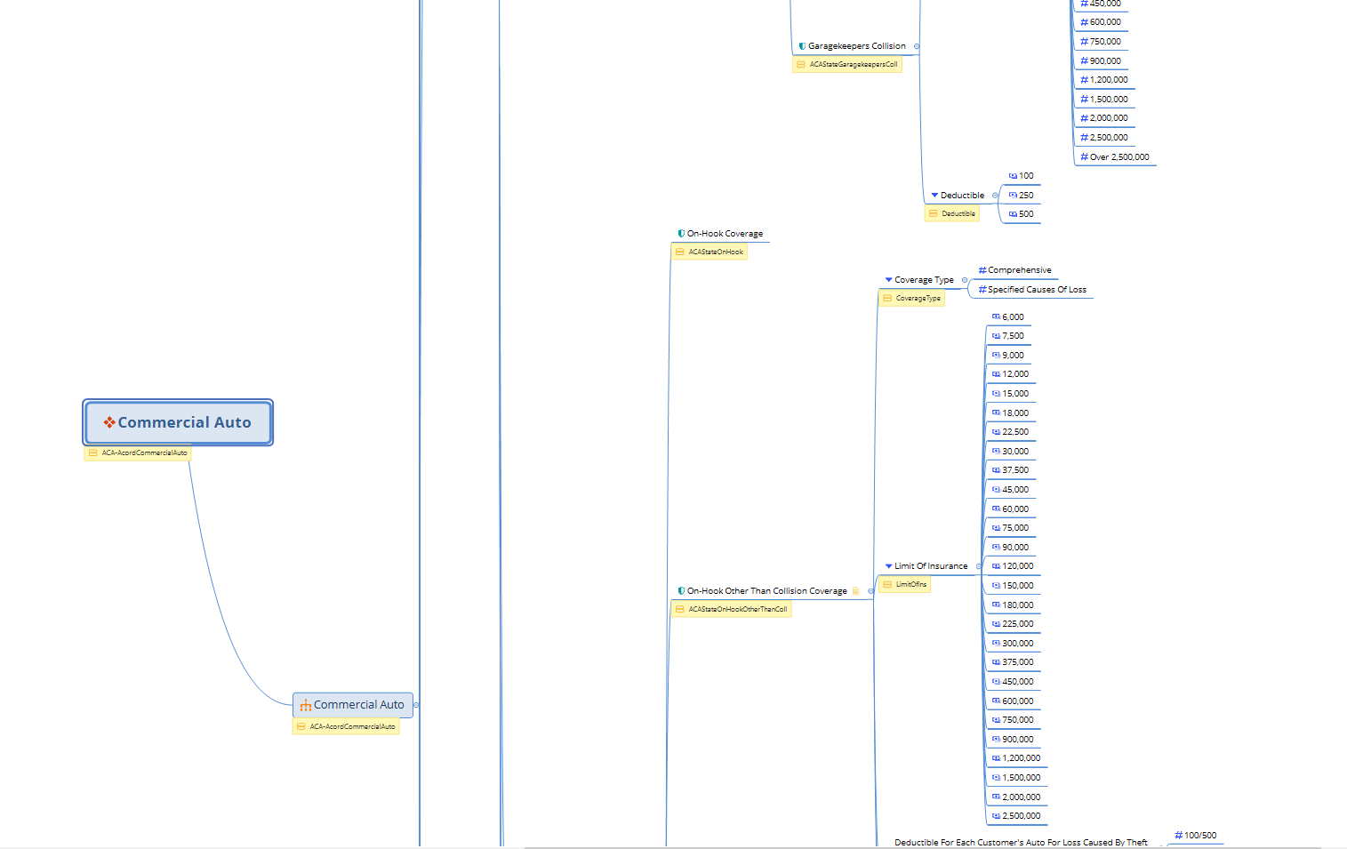Click the tag icon on the ACAStateOnHook label

(680, 252)
